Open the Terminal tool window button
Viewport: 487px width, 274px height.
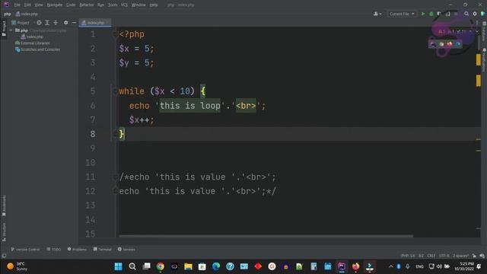pyautogui.click(x=102, y=250)
